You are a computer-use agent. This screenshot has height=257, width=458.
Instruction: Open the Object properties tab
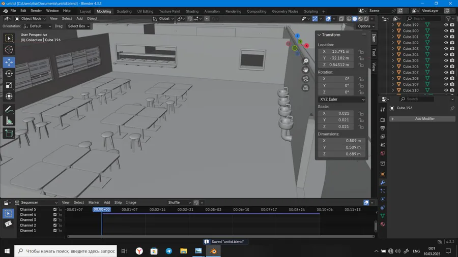click(x=383, y=174)
